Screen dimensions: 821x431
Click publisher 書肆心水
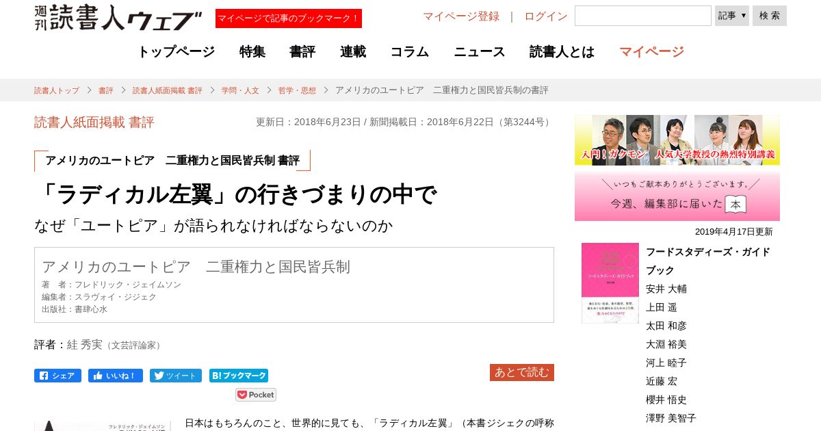pos(91,309)
